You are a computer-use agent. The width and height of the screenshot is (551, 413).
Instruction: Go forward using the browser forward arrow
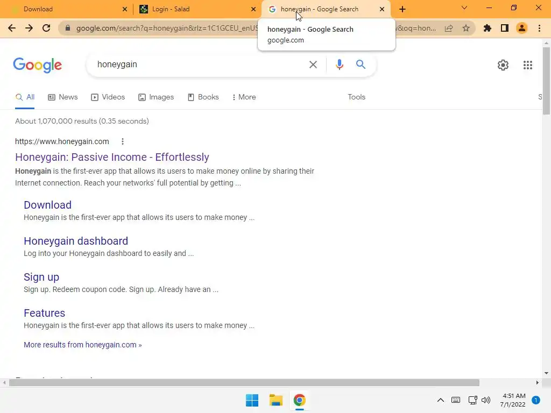coord(29,28)
